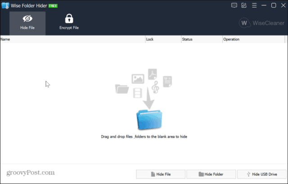288x184 pixels.
Task: Sort list by Name column header
Action: [73, 39]
